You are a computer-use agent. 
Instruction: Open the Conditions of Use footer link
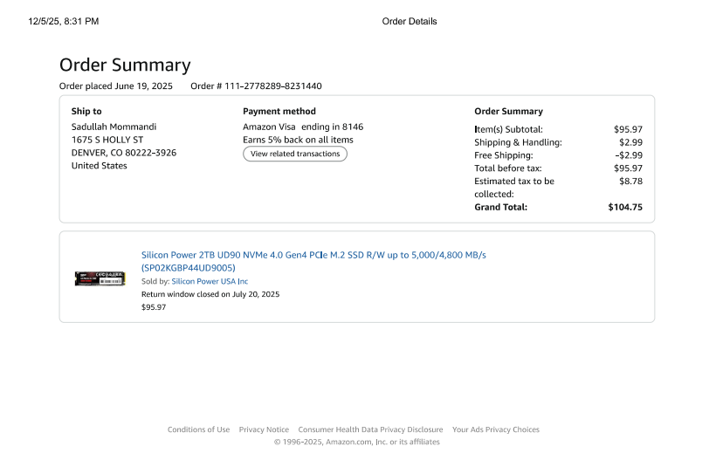[x=198, y=429]
